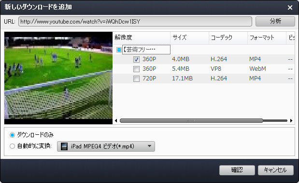Click the 17.1MB size cell

182,78
